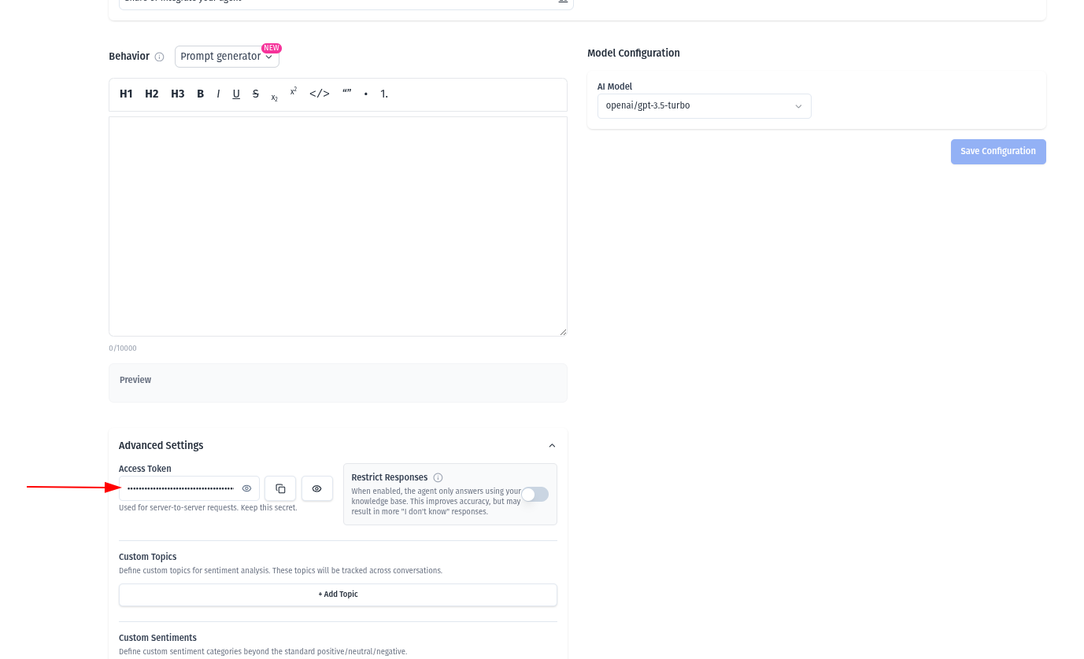Screen dimensions: 1084x659
Task: Click eye button beside the copy button
Action: pyautogui.click(x=316, y=488)
